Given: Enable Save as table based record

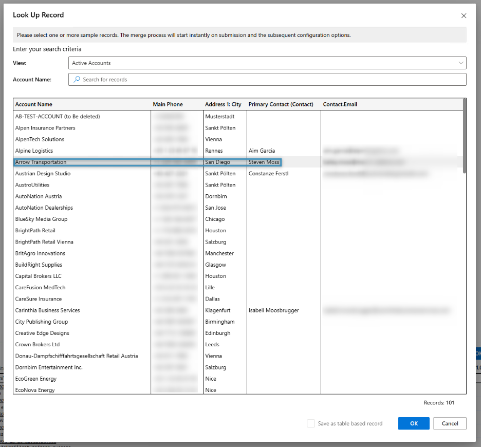Looking at the screenshot, I should pos(311,423).
